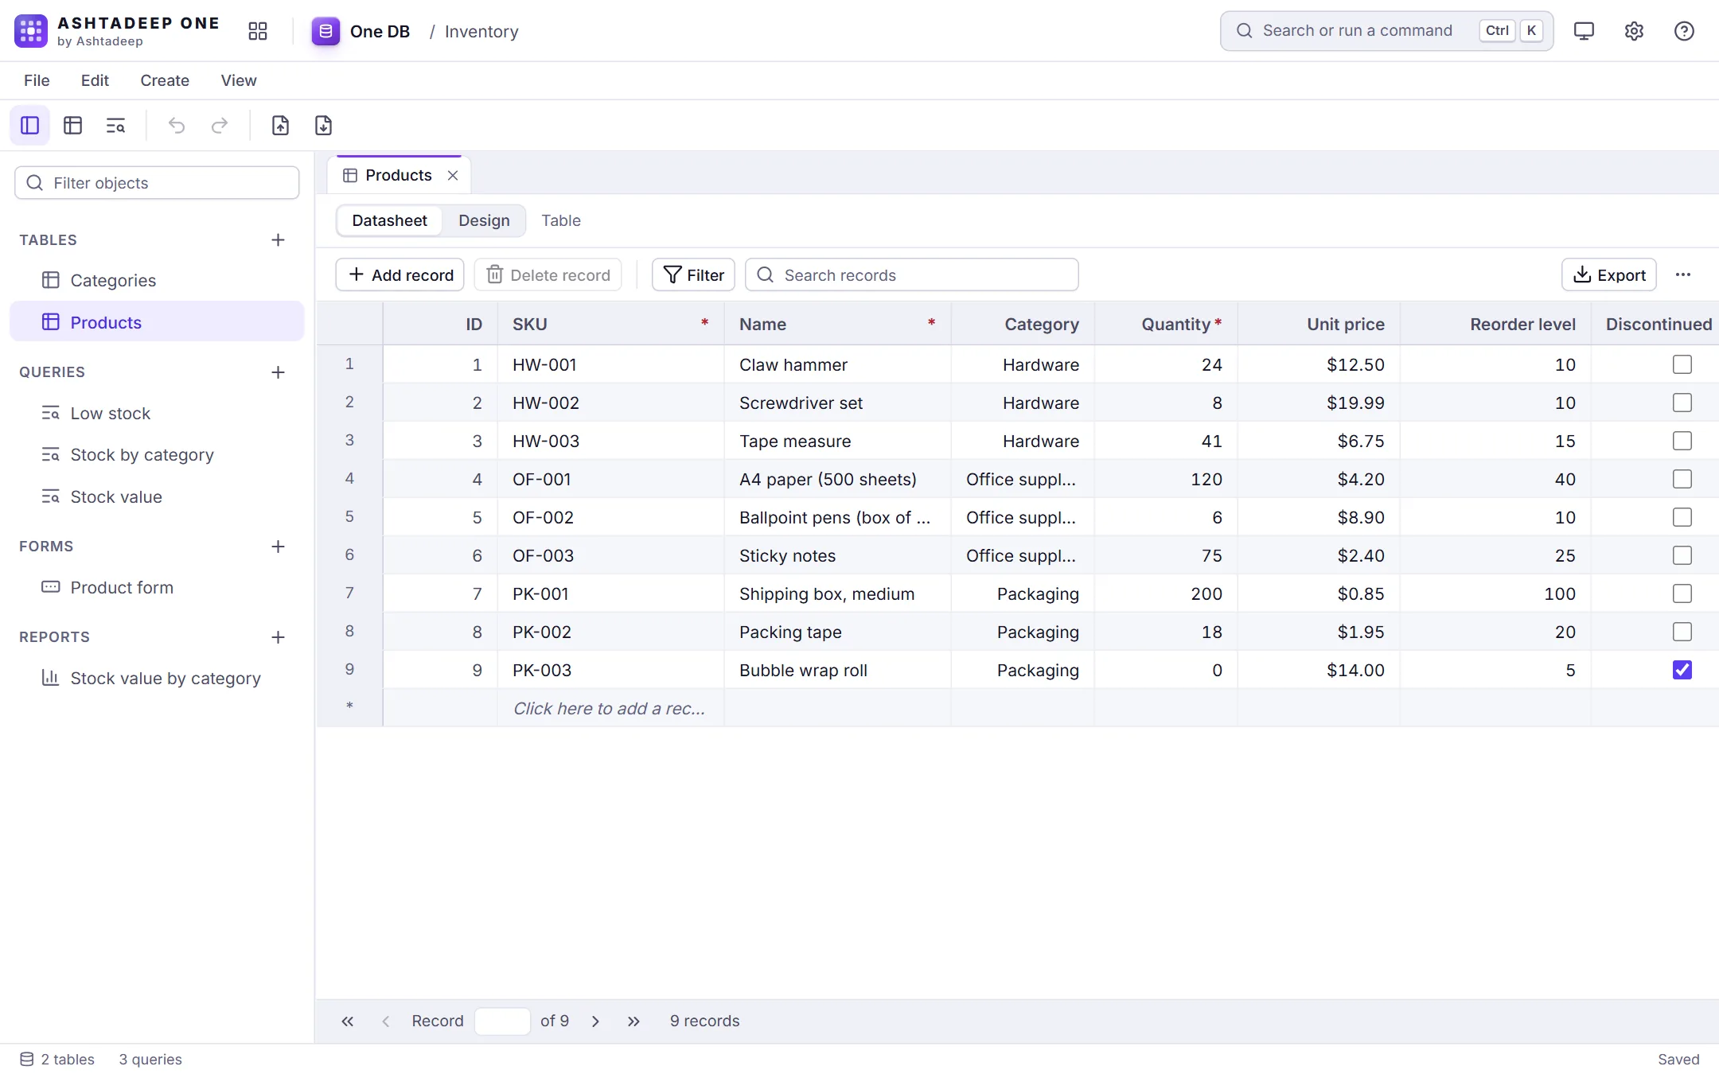Add a new form with plus icon
Image resolution: width=1719 pixels, height=1074 pixels.
pyautogui.click(x=278, y=547)
